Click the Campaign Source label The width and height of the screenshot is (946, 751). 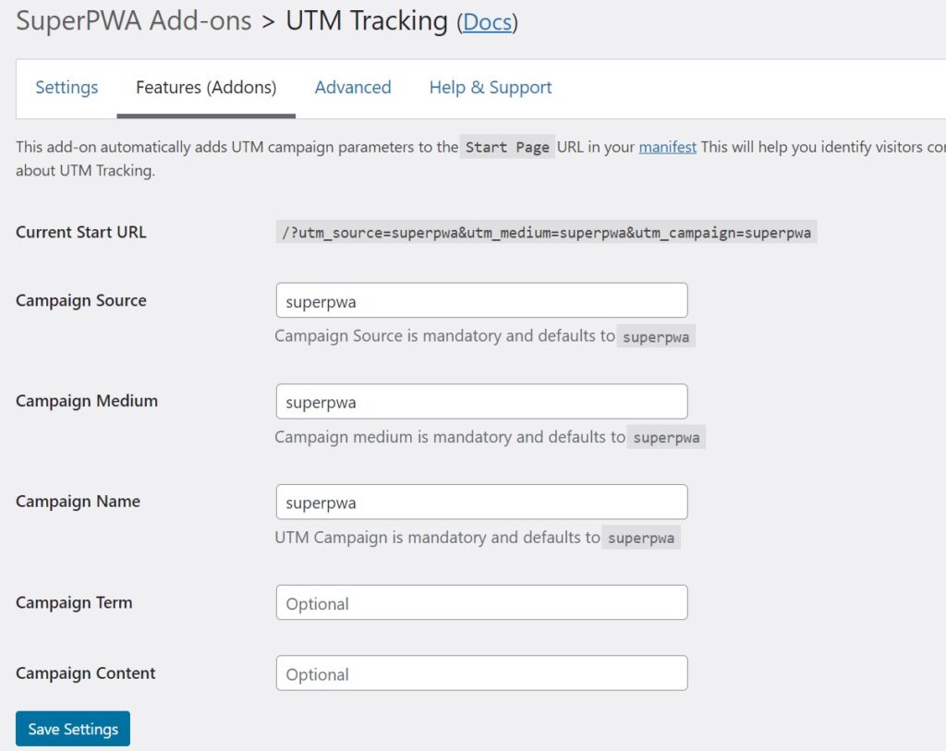point(81,300)
